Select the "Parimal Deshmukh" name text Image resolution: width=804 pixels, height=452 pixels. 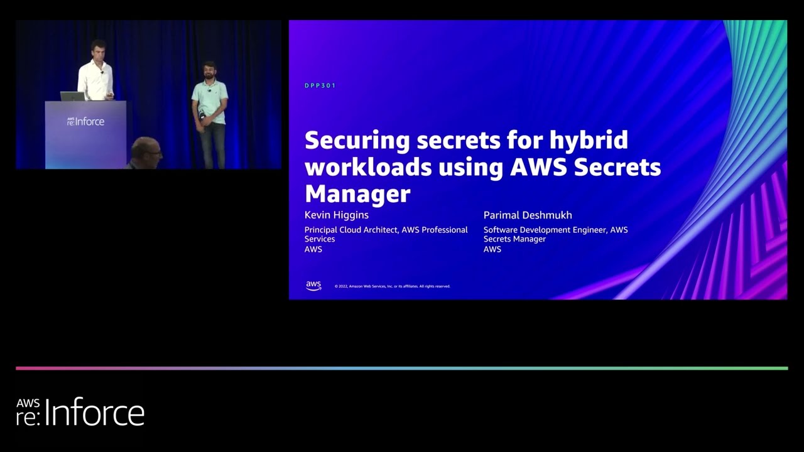pos(528,215)
